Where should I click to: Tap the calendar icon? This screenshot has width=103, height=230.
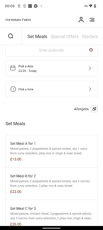tap(13, 68)
